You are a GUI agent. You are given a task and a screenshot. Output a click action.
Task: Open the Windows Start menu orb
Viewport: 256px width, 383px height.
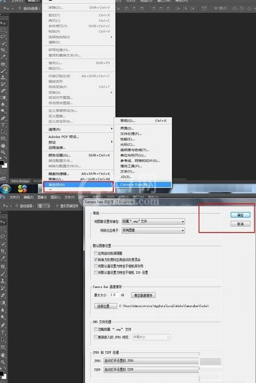pyautogui.click(x=6, y=189)
